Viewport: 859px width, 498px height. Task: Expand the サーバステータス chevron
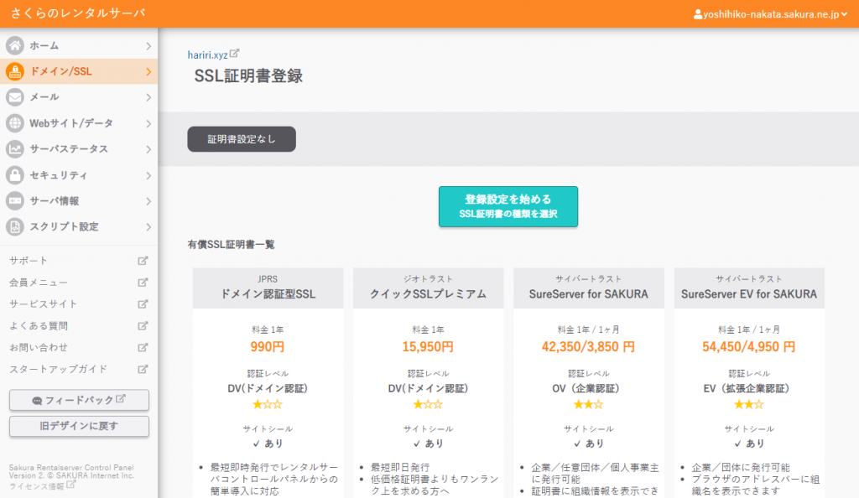coord(148,149)
